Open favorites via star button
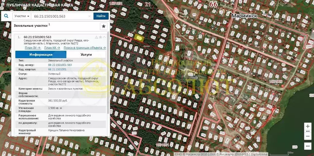The width and height of the screenshot is (314, 156). (103, 26)
